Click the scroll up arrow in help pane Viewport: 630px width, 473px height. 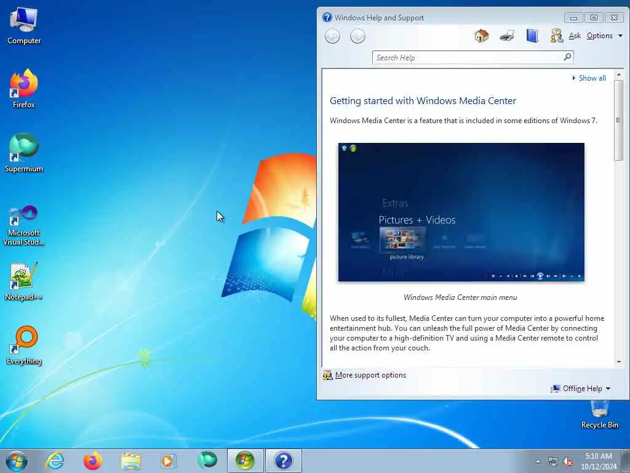click(619, 75)
